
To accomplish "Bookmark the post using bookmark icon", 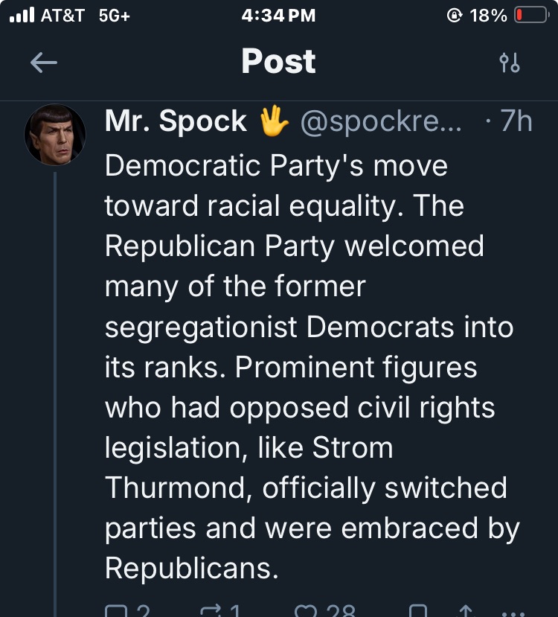I will [417, 612].
